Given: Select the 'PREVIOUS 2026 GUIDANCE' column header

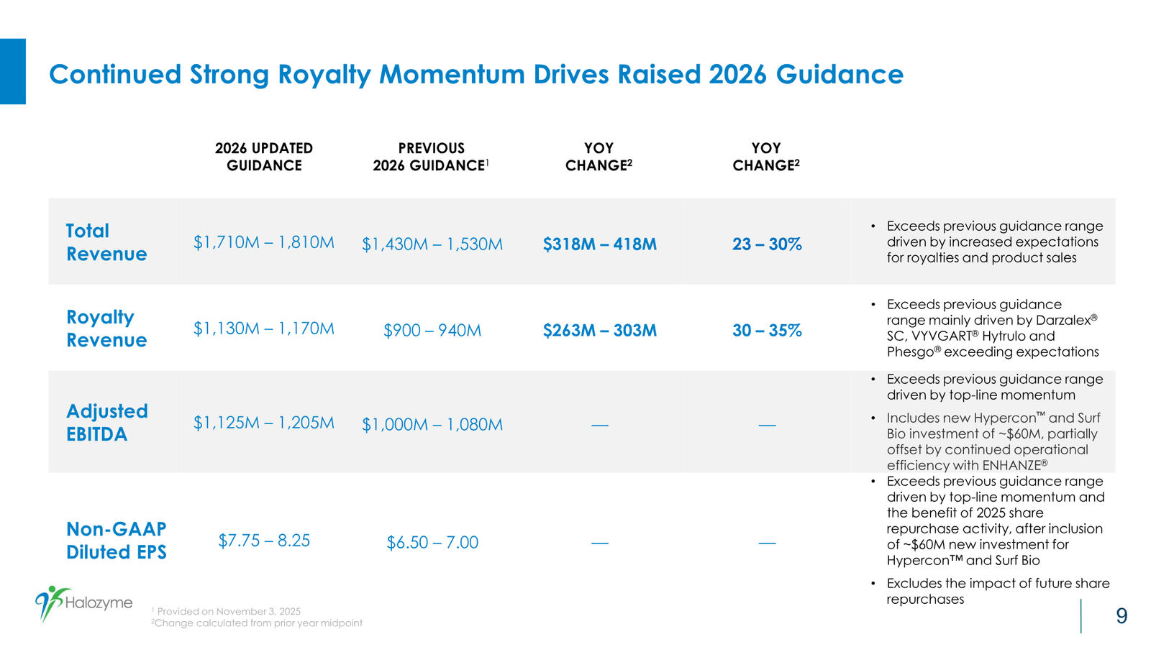Looking at the screenshot, I should 431,157.
